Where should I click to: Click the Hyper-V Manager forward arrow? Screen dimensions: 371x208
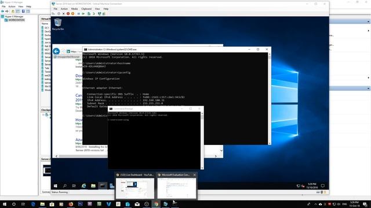pyautogui.click(x=7, y=12)
